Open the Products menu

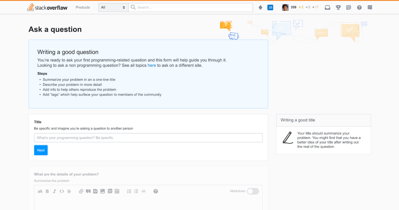(x=83, y=7)
